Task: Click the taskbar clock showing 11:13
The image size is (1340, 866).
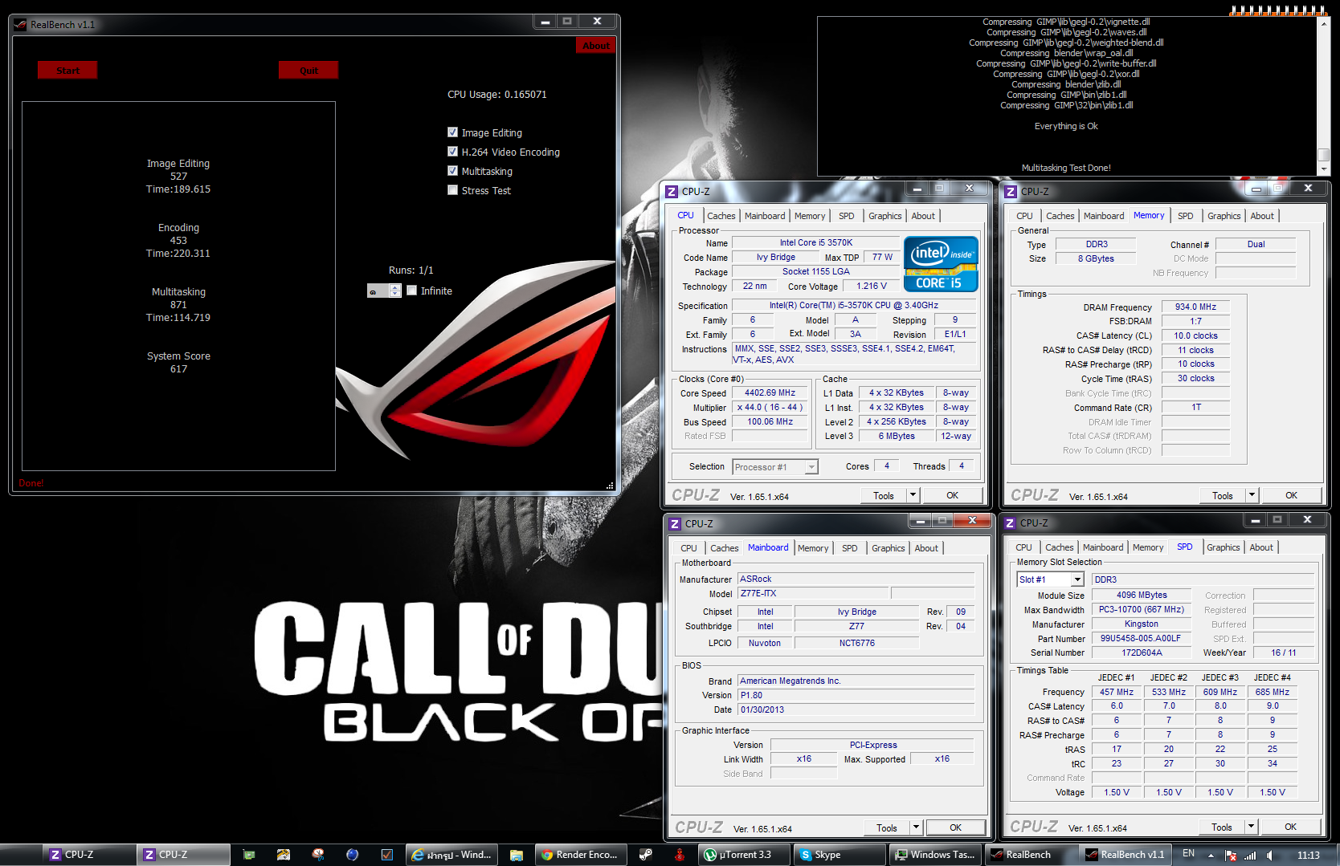Action: click(1309, 855)
